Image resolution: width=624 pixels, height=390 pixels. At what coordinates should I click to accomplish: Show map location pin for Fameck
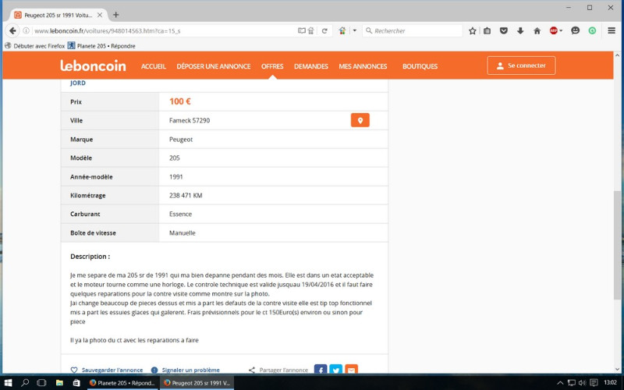(360, 120)
